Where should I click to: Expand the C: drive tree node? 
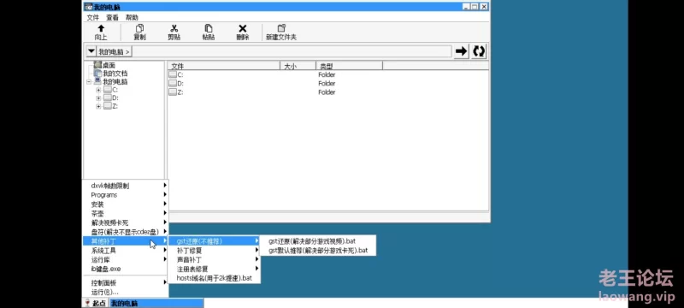[x=98, y=90]
